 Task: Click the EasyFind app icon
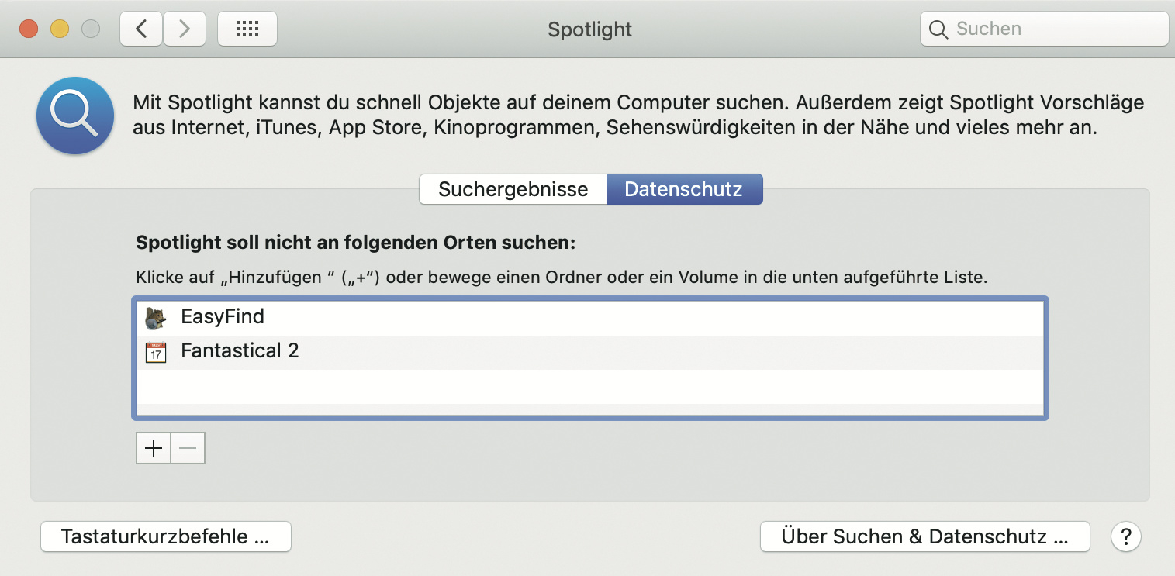click(156, 317)
